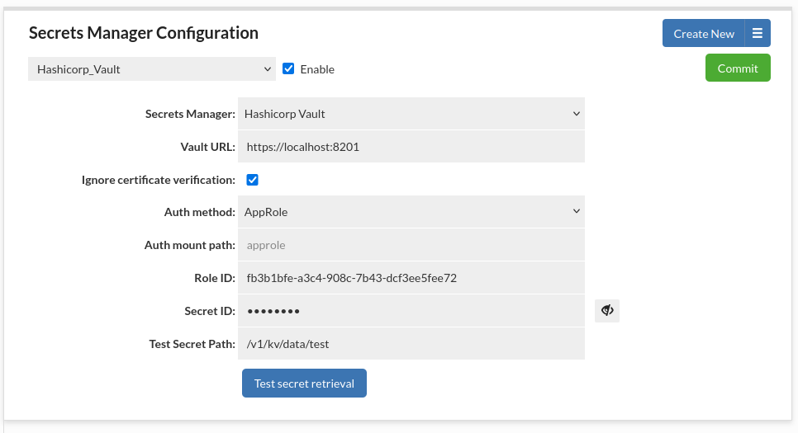Select the Role ID text field

[411, 278]
